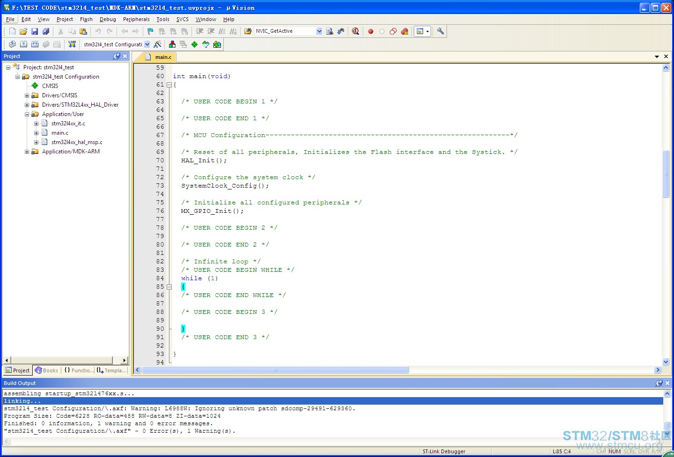
Task: Indent selected lines icon
Action: (199, 31)
